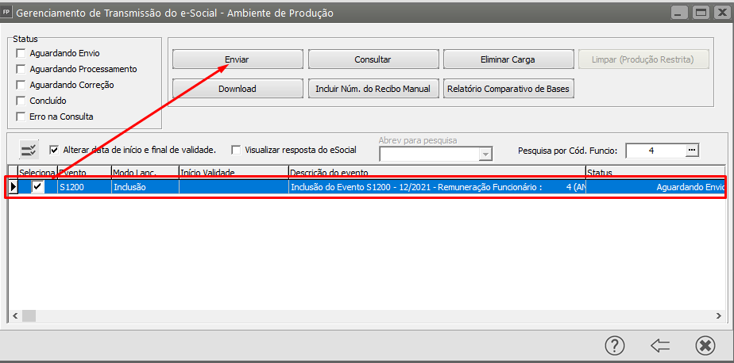Click the row pointer arrow of S1200 row
The image size is (734, 363).
coord(13,187)
